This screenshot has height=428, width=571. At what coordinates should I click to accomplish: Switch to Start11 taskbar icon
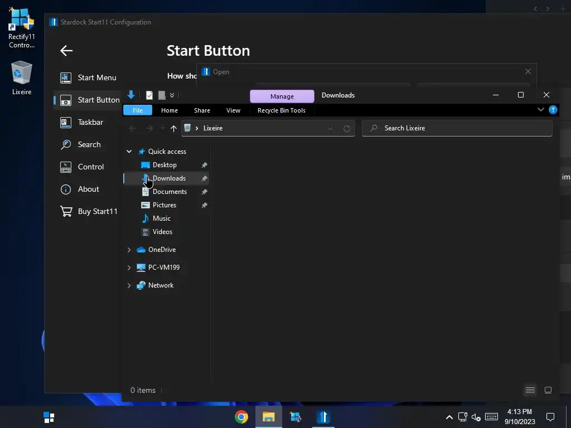[323, 417]
